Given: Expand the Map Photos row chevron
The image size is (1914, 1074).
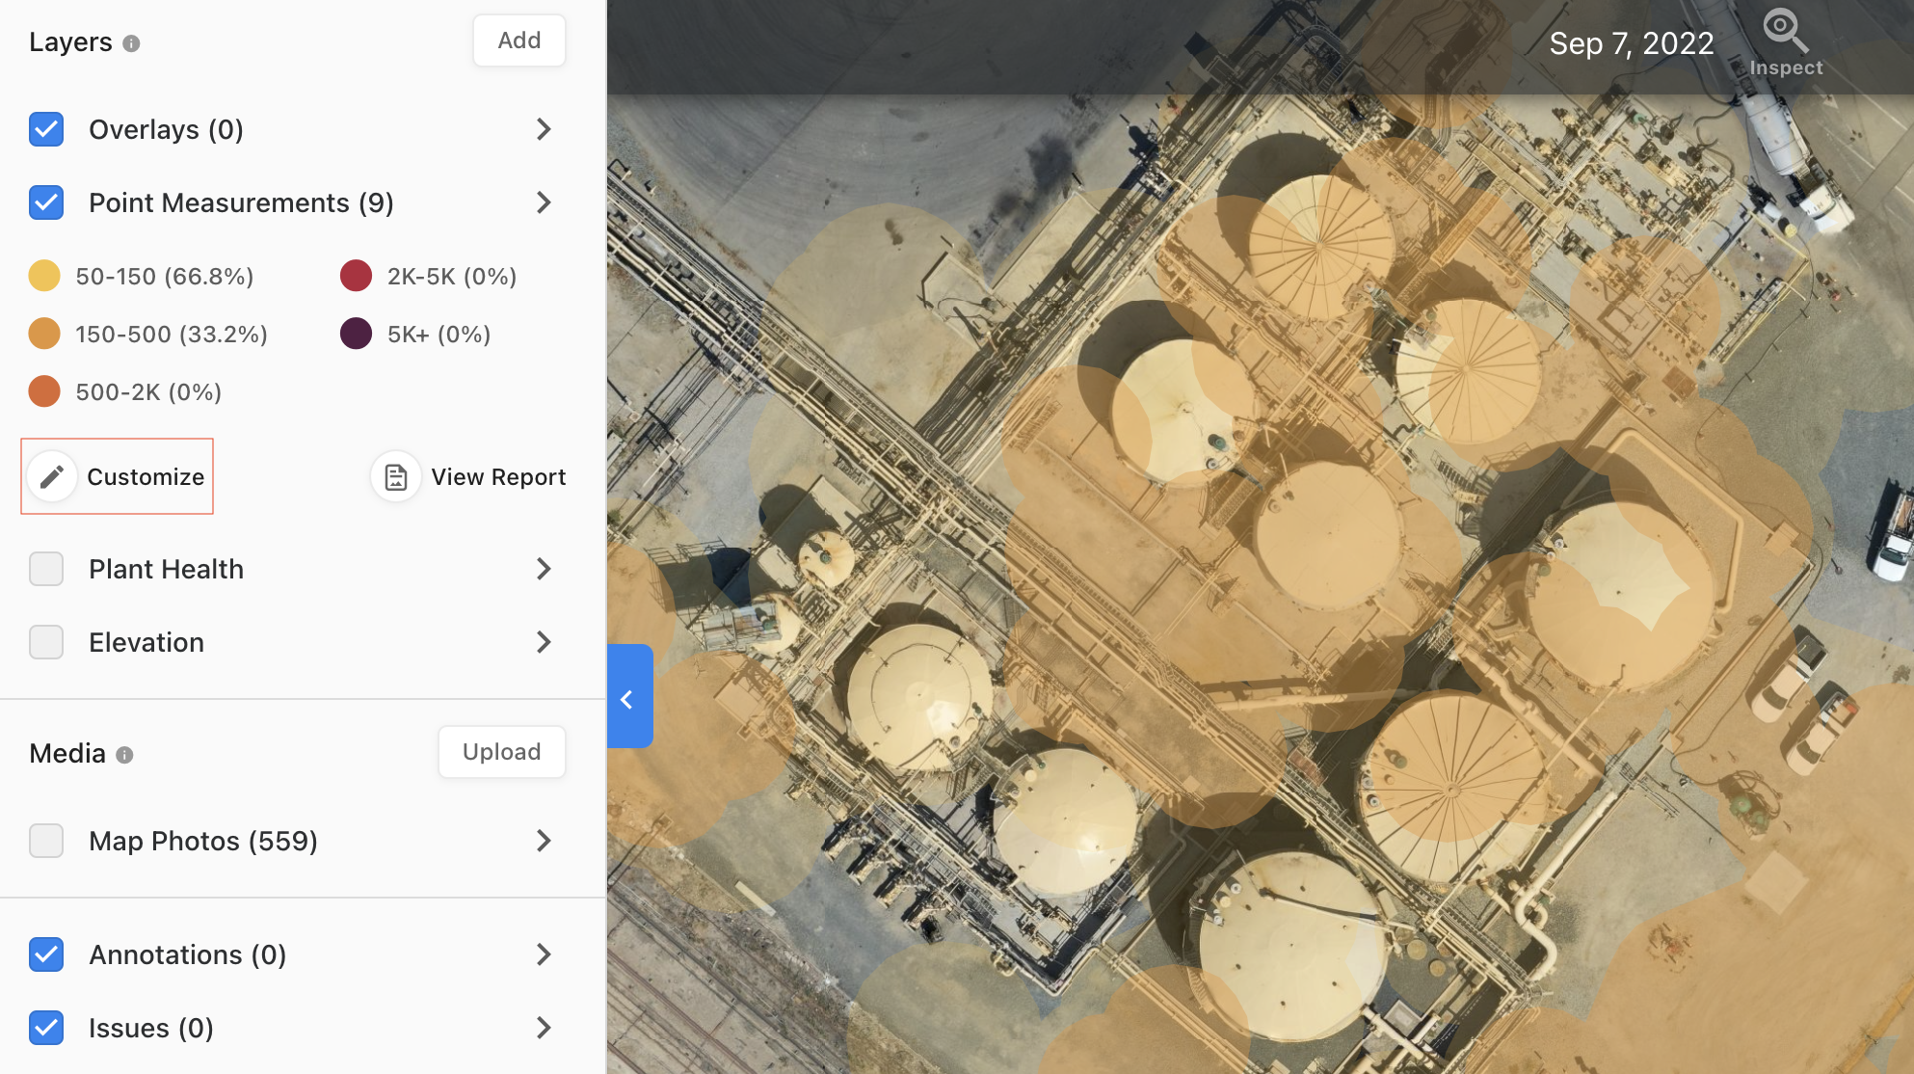Looking at the screenshot, I should [x=544, y=841].
